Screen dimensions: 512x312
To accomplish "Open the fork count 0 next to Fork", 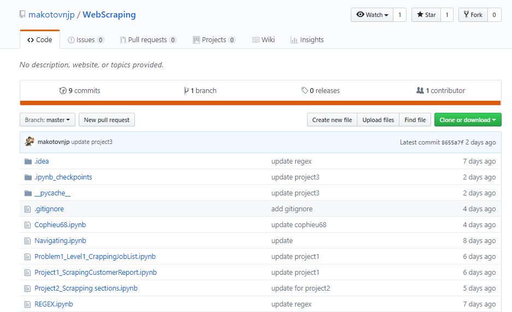I will (495, 15).
